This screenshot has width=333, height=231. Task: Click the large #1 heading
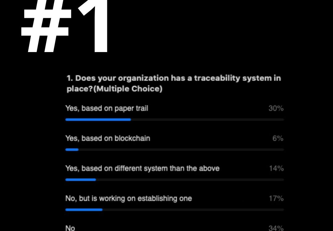coord(65,26)
